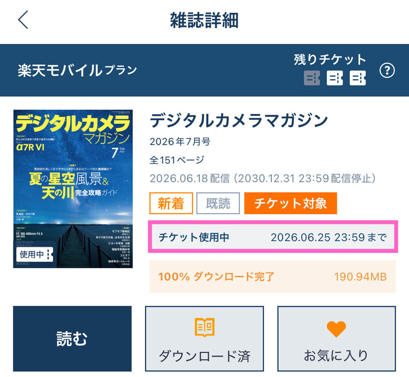Click the 2026年7月号 issue text
This screenshot has height=377, width=409.
[x=180, y=142]
